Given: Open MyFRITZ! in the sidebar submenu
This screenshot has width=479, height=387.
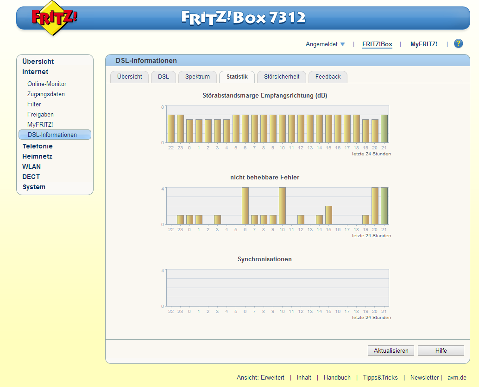Looking at the screenshot, I should coord(40,124).
